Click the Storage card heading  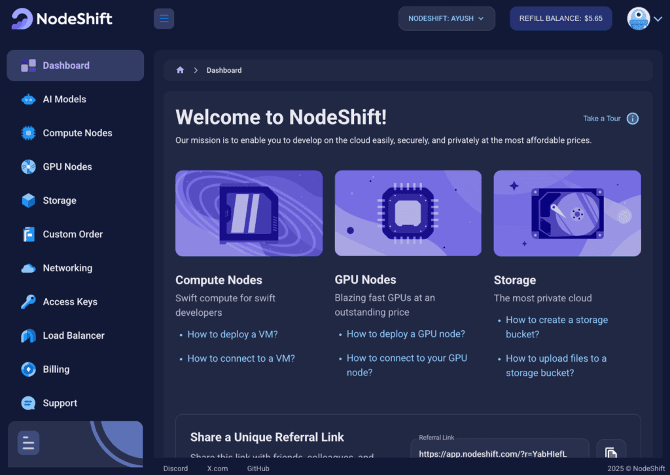click(515, 280)
